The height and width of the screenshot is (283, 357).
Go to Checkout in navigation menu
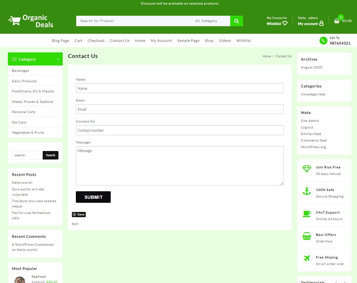tap(96, 41)
